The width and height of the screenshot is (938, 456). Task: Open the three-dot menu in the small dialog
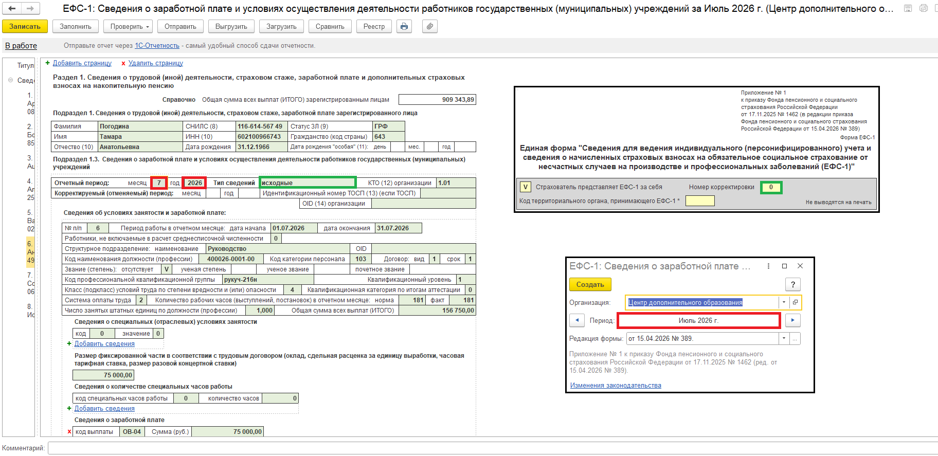(x=768, y=266)
